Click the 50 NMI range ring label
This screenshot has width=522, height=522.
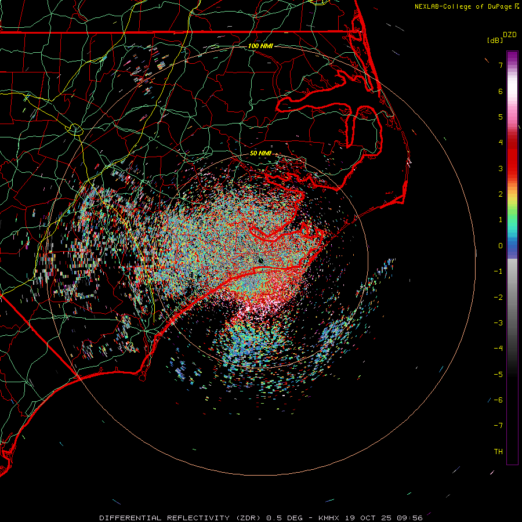coord(260,153)
